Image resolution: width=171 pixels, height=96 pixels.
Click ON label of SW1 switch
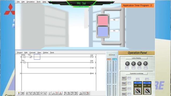pos(140,86)
